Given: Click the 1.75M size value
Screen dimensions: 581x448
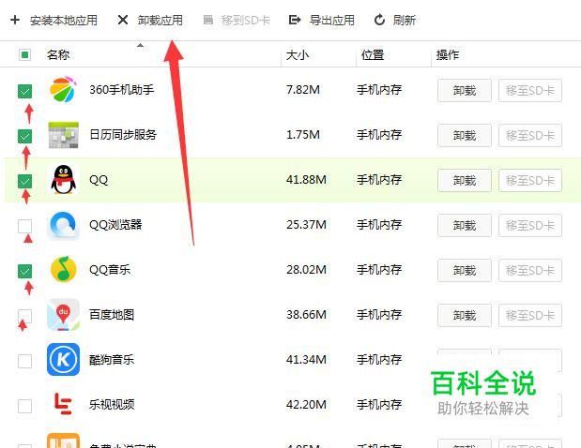Looking at the screenshot, I should (x=303, y=135).
